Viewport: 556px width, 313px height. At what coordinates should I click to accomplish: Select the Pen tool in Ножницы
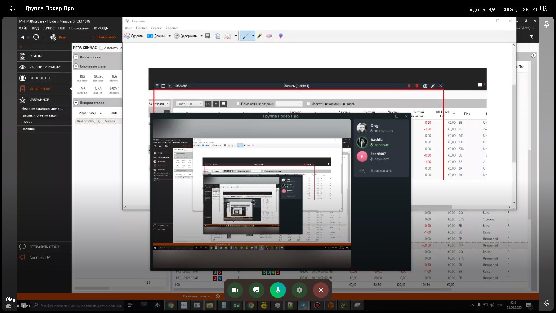245,36
